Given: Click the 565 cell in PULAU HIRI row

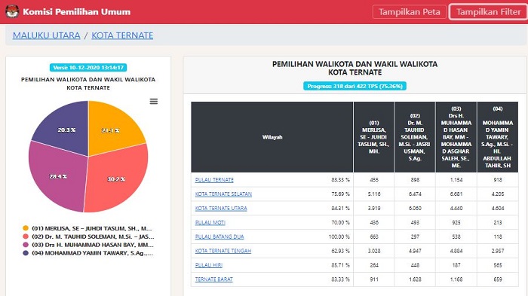Looking at the screenshot, I should pyautogui.click(x=498, y=265).
